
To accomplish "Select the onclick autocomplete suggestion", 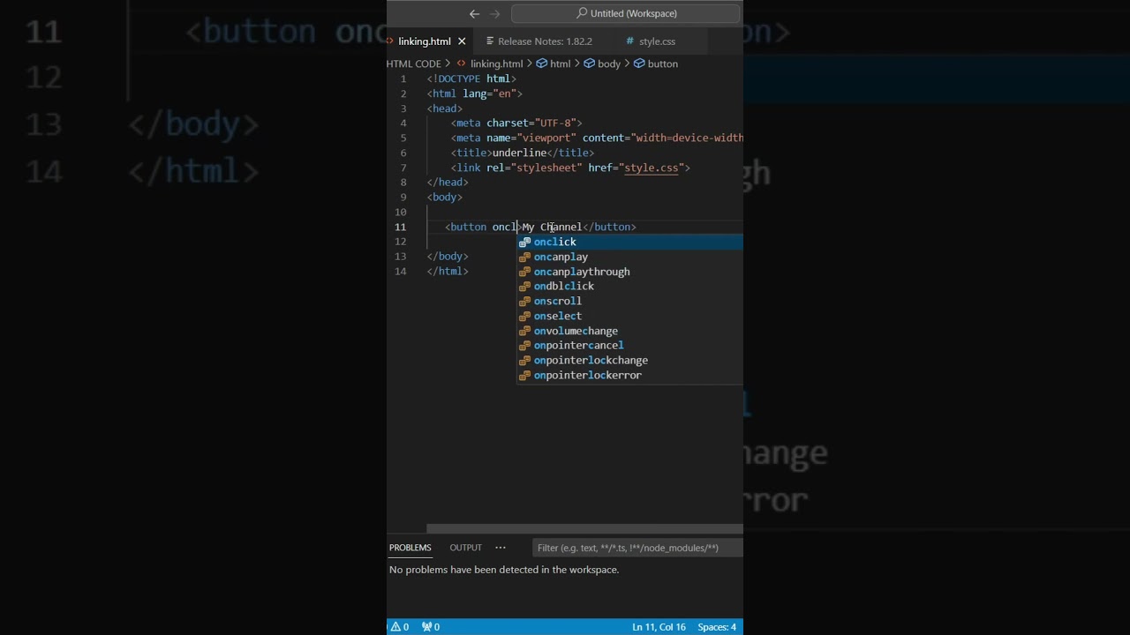I will pyautogui.click(x=554, y=242).
